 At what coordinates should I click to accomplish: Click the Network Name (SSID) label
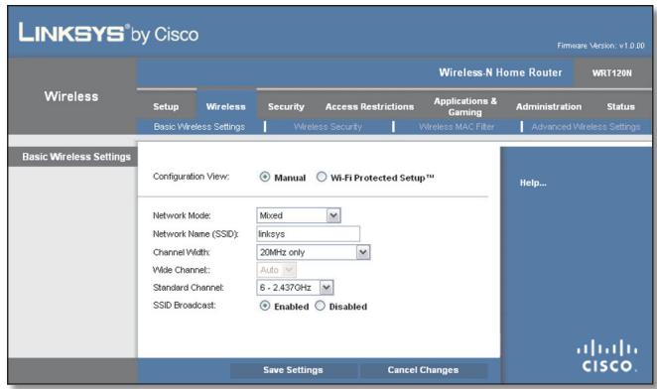(x=196, y=234)
